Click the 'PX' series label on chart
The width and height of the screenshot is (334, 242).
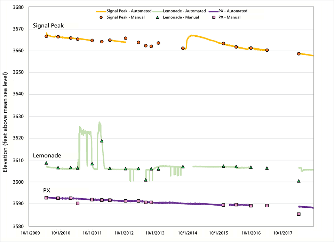click(x=47, y=190)
